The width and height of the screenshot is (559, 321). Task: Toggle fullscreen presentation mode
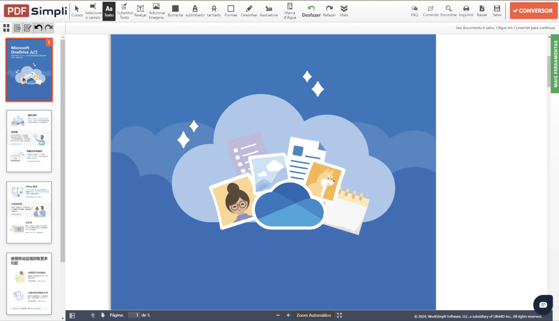[x=339, y=315]
